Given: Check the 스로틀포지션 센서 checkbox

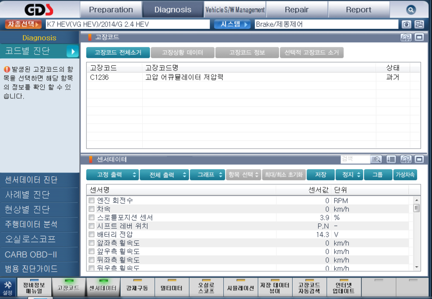Looking at the screenshot, I should pos(91,218).
